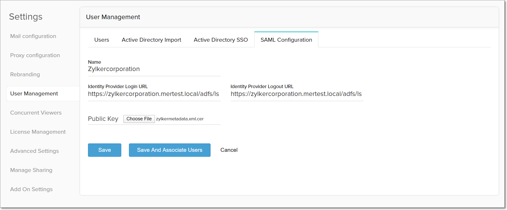Select the SAML Configuration tab
Viewport: 507px width, 210px height.
point(286,40)
